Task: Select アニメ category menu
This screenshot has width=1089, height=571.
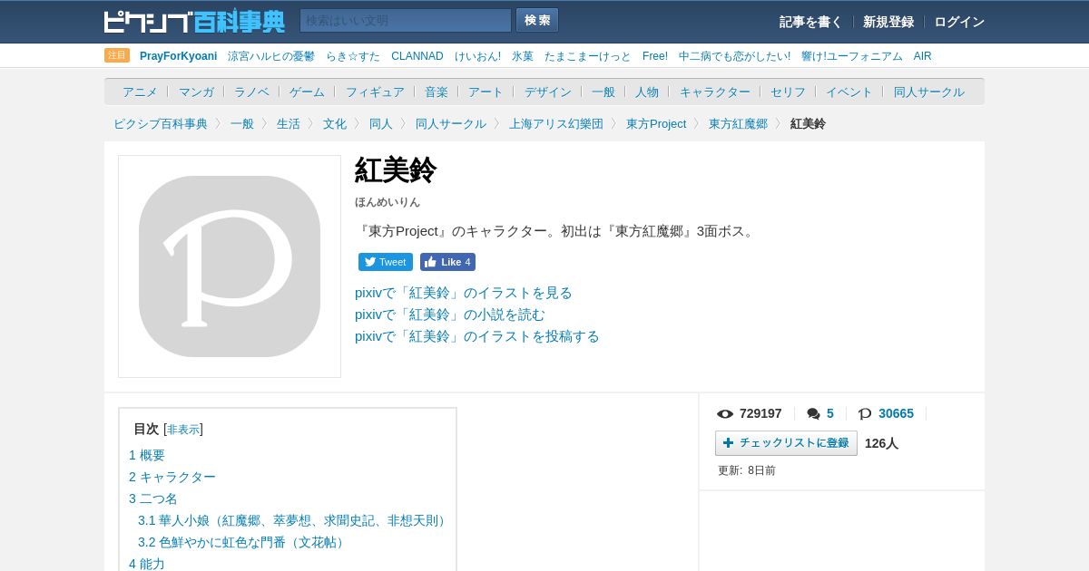Action: click(140, 92)
